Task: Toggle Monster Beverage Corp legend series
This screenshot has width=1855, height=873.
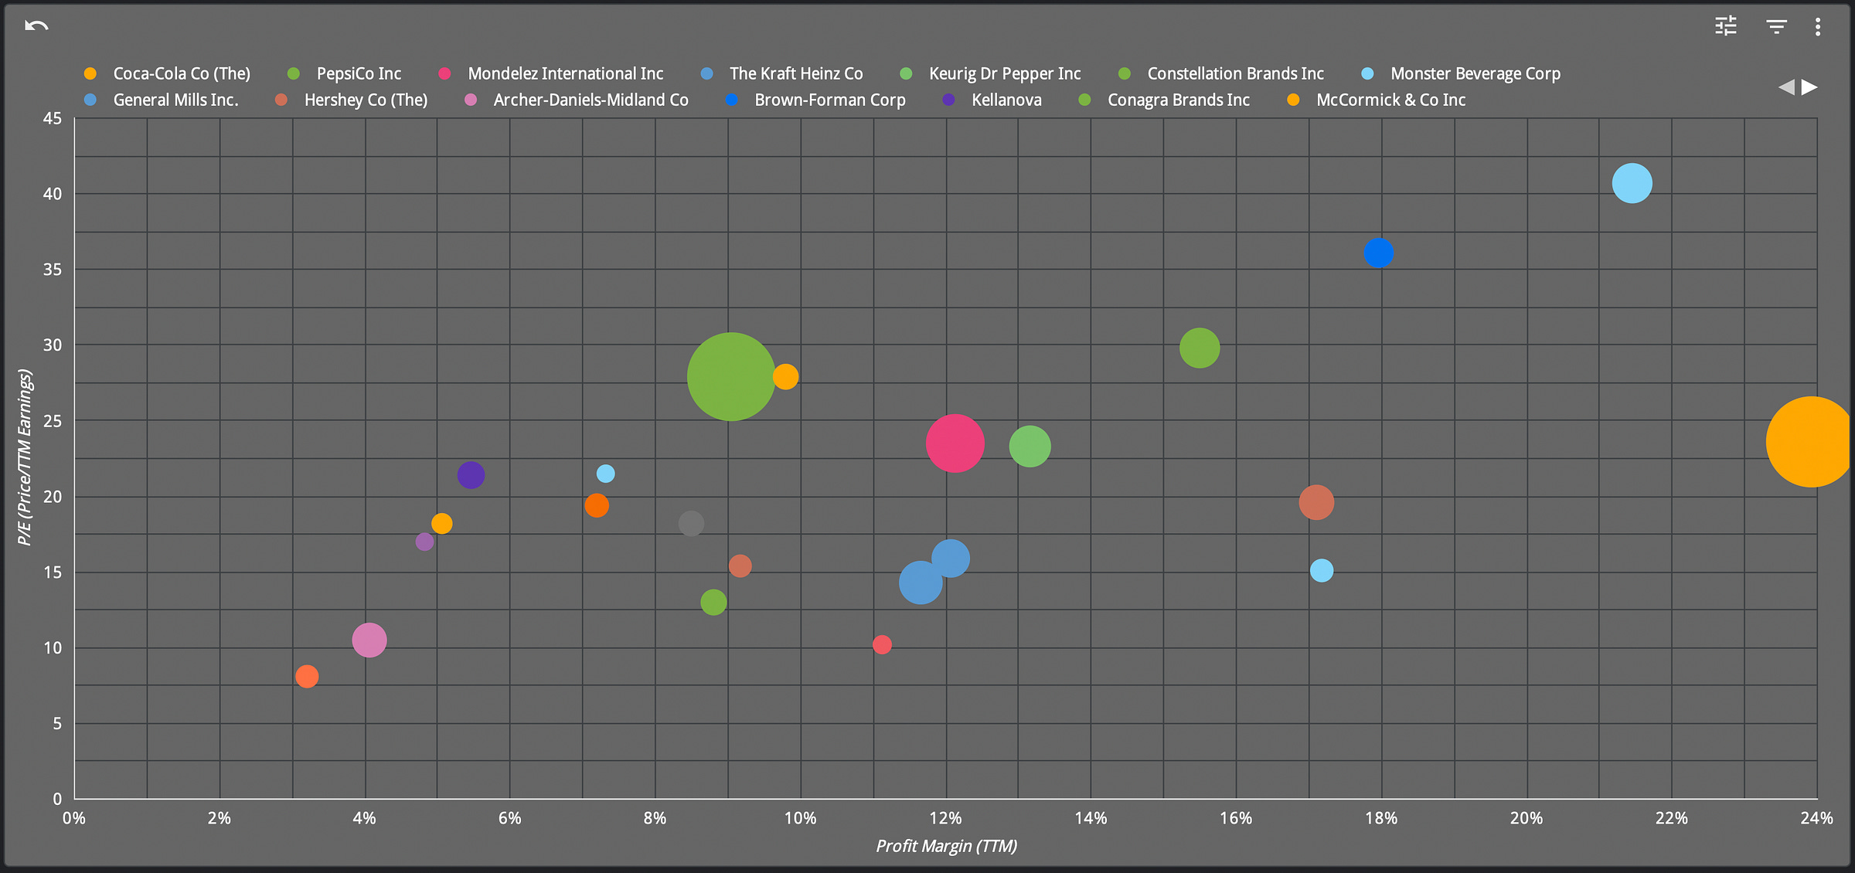Action: (1475, 73)
